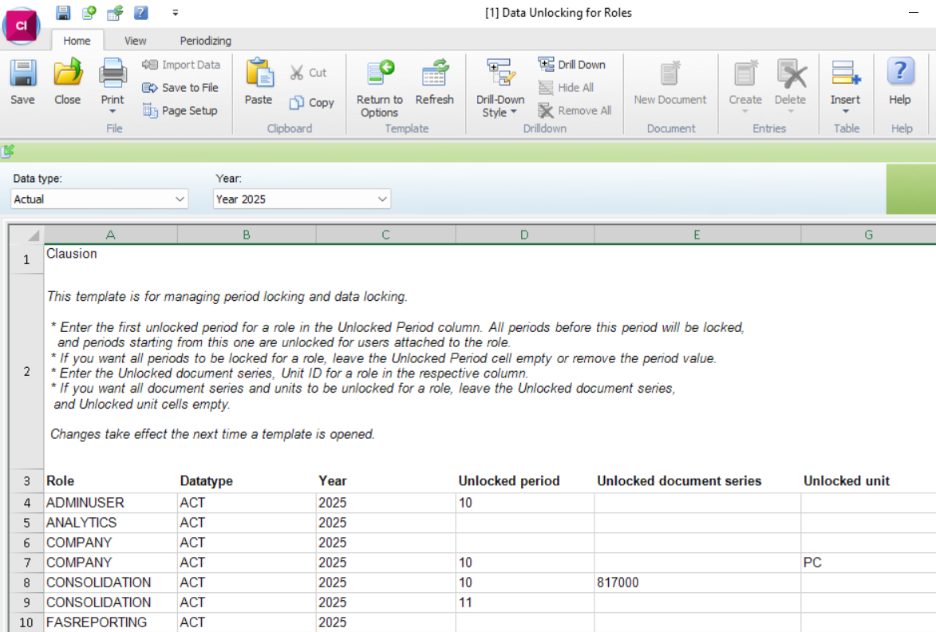936x632 pixels.
Task: Click quick access help icon
Action: coord(141,13)
